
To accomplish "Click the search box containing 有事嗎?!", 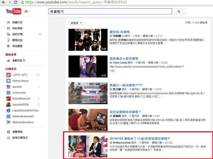I will click(x=110, y=11).
